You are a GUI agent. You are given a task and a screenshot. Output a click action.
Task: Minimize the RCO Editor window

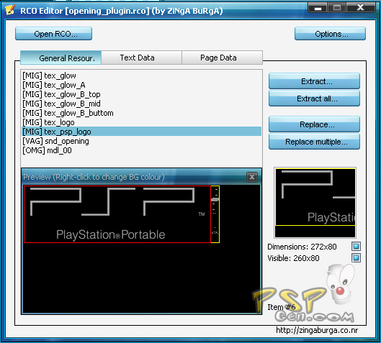[x=318, y=8]
